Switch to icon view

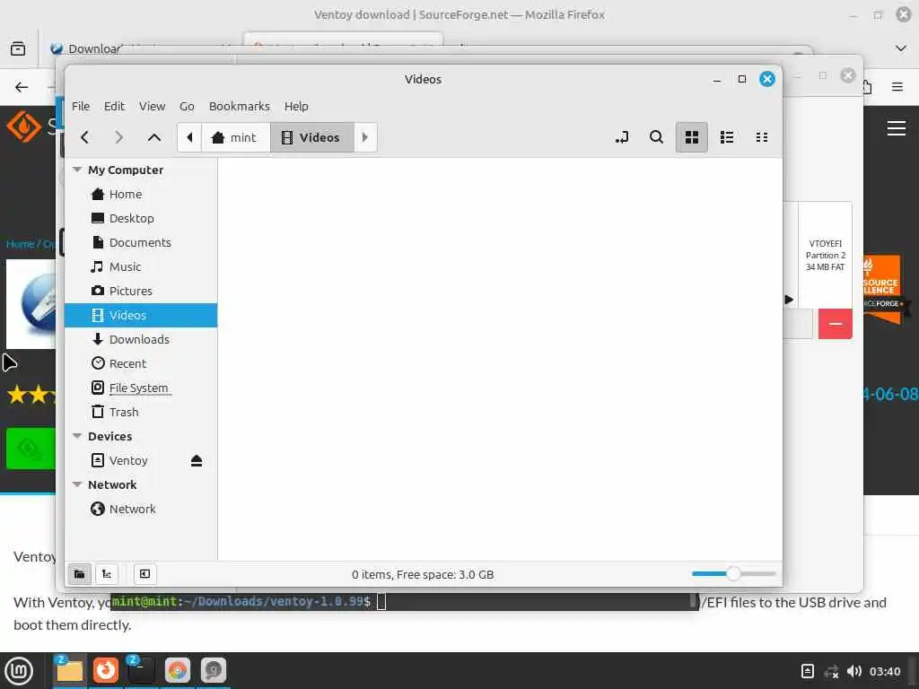point(692,137)
